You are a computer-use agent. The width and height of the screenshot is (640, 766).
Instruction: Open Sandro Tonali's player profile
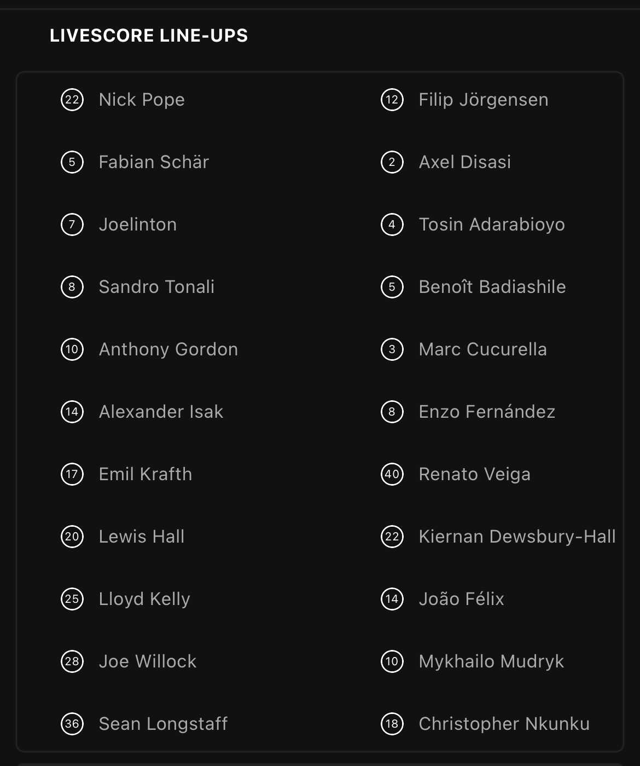coord(157,287)
